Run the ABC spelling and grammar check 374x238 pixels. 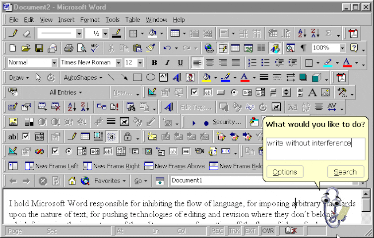[95, 48]
